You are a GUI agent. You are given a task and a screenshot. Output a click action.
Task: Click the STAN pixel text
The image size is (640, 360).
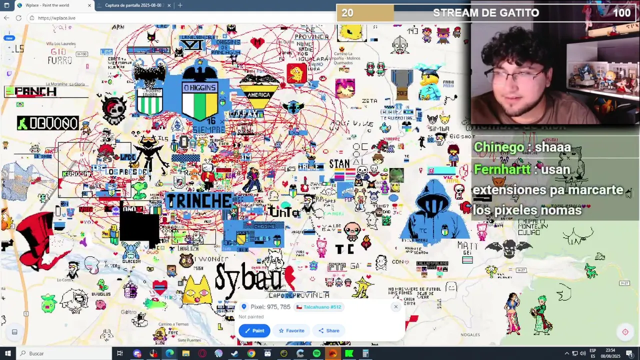[x=339, y=164]
